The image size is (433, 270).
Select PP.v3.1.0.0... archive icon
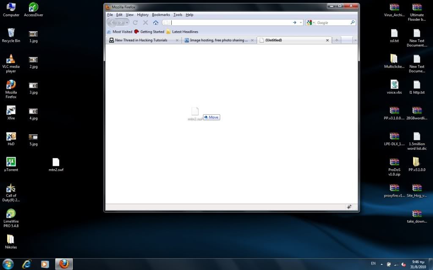click(395, 113)
